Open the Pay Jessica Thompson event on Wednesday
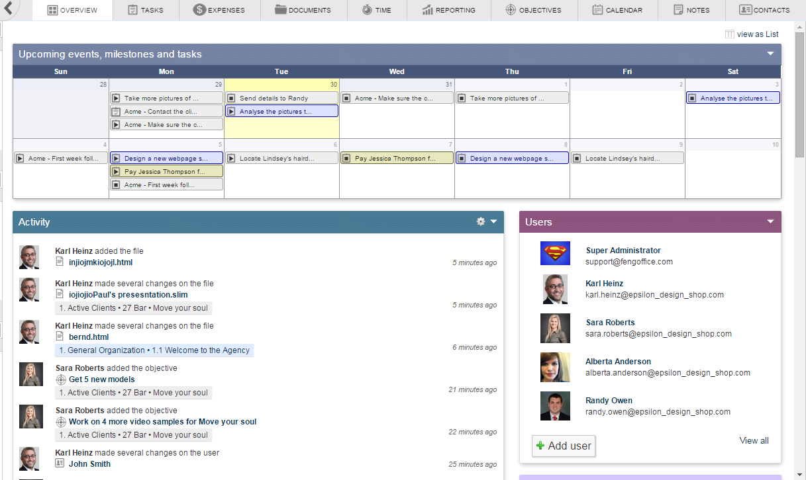Image resolution: width=806 pixels, height=480 pixels. 396,159
